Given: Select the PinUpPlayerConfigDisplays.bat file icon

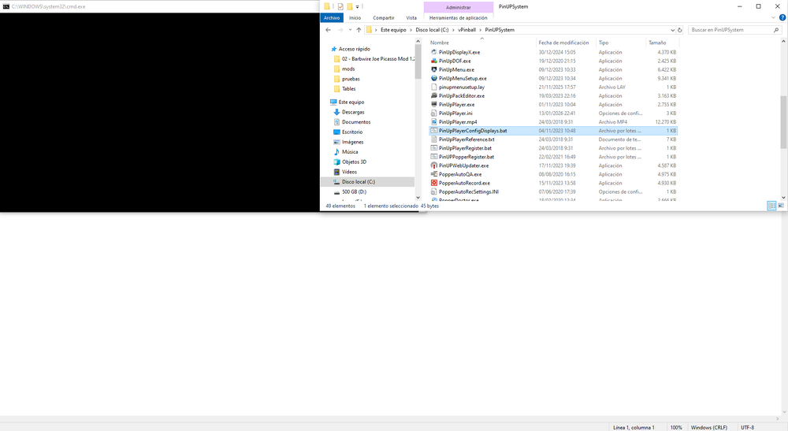Looking at the screenshot, I should pyautogui.click(x=433, y=131).
